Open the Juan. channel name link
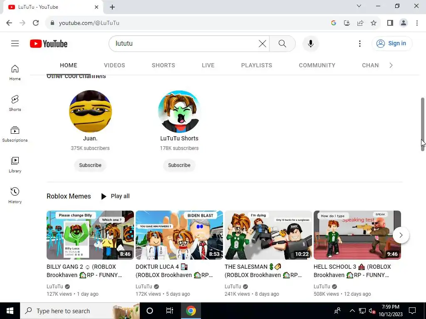This screenshot has width=426, height=319. point(90,138)
